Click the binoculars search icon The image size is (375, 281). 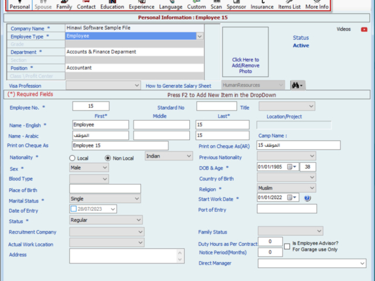[298, 85]
